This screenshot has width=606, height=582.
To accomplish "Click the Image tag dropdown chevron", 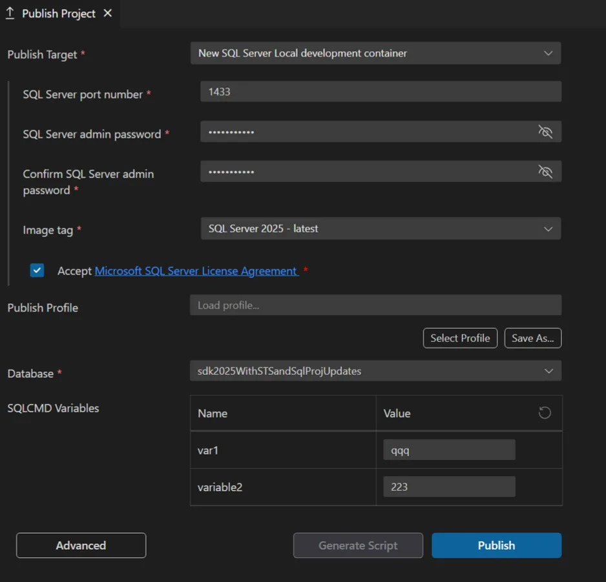I will coord(549,228).
